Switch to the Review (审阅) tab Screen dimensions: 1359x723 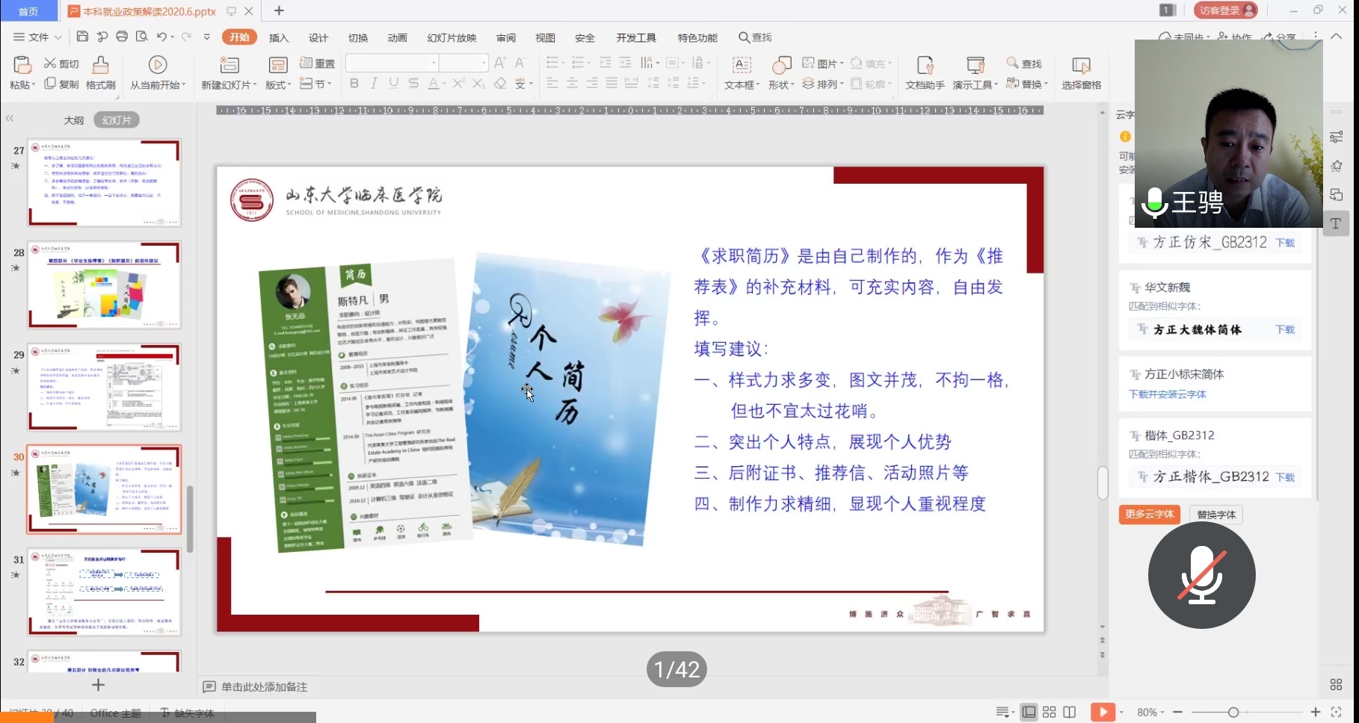pyautogui.click(x=506, y=37)
